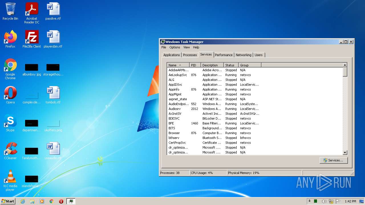Launch CCleaner desktop shortcut
The height and width of the screenshot is (205, 365).
10,151
